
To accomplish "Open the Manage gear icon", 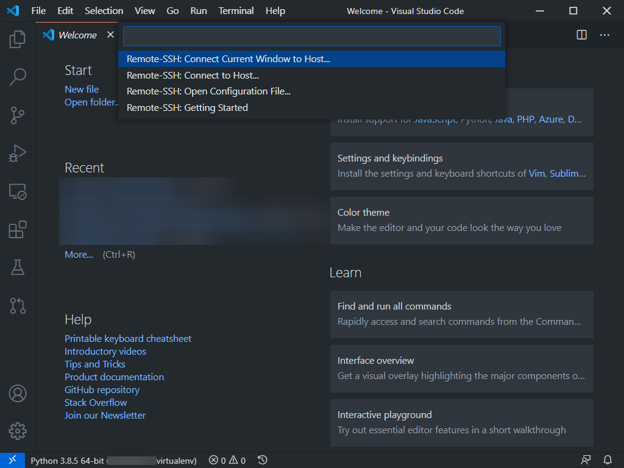I will click(x=18, y=431).
